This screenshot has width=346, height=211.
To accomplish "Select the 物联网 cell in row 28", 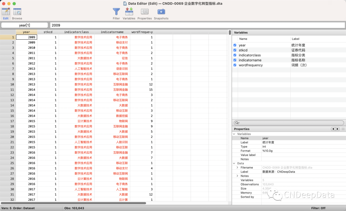I will click(112, 179).
